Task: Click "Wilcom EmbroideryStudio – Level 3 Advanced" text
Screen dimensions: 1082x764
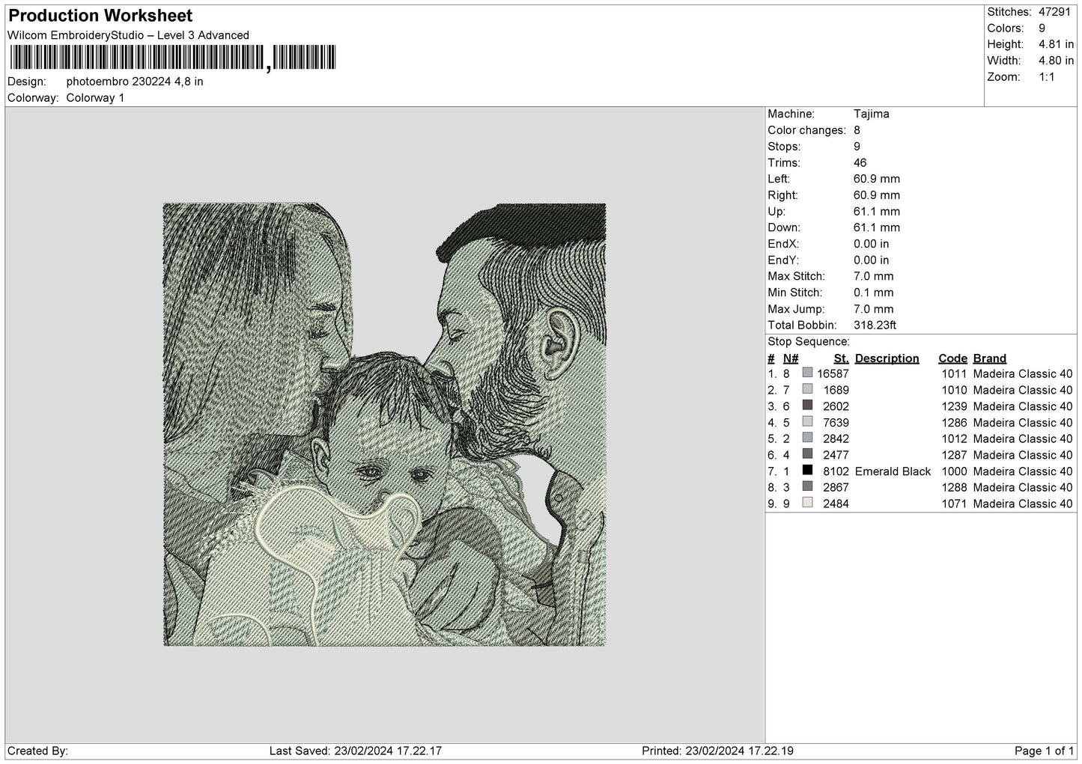Action: coord(128,35)
